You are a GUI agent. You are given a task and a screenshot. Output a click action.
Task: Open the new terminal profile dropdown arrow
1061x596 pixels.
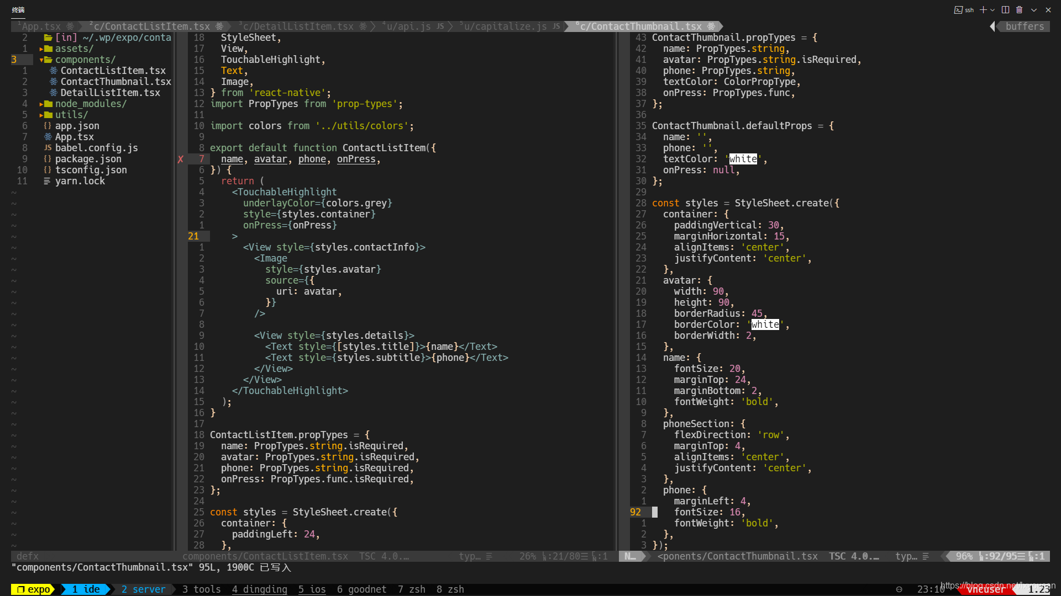(992, 10)
